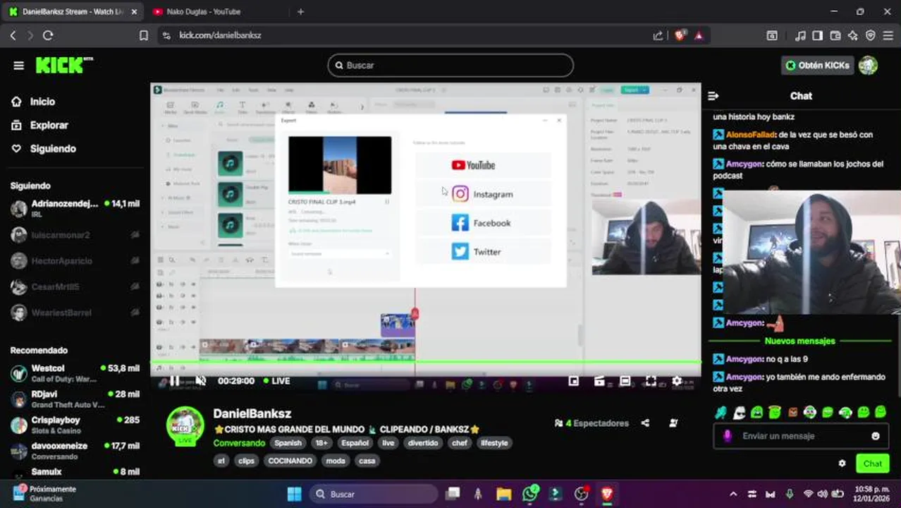
Task: Open the music note playlist icon
Action: click(x=800, y=35)
